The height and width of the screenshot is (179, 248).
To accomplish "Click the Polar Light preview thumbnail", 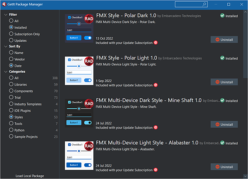I will pyautogui.click(x=79, y=71).
